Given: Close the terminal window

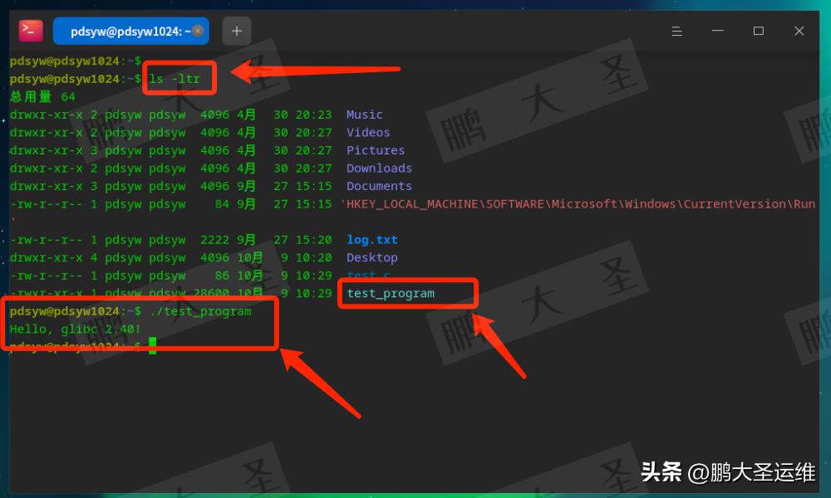Looking at the screenshot, I should coord(799,32).
